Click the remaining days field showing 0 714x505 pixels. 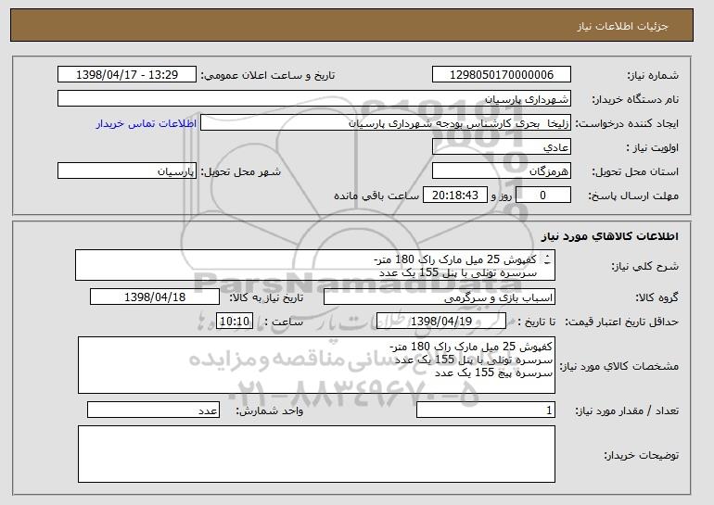click(543, 196)
